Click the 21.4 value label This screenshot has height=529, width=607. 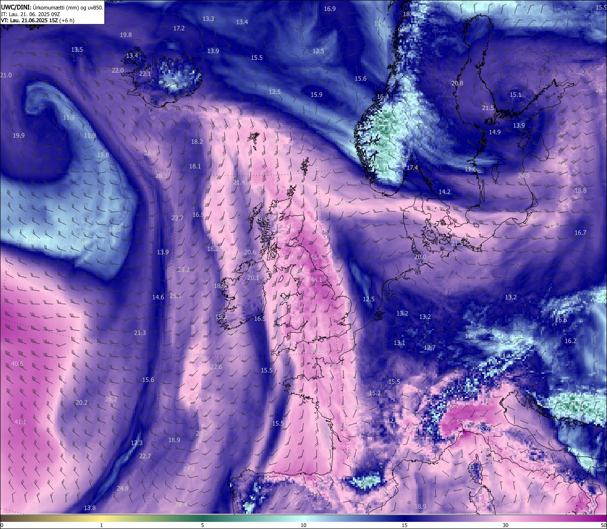coord(239,183)
